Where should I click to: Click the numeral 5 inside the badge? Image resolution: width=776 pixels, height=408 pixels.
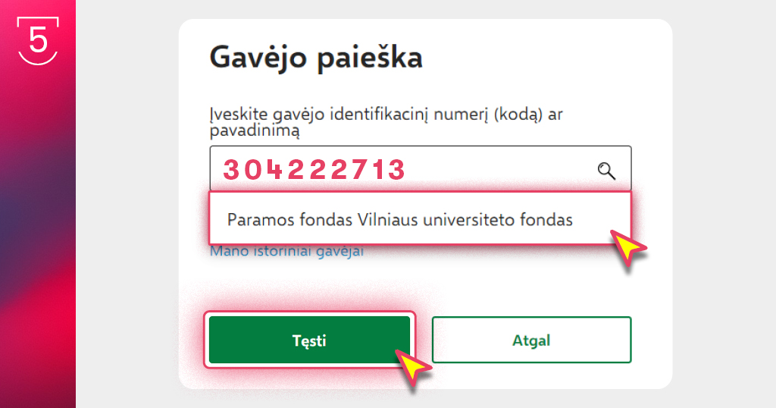point(38,40)
